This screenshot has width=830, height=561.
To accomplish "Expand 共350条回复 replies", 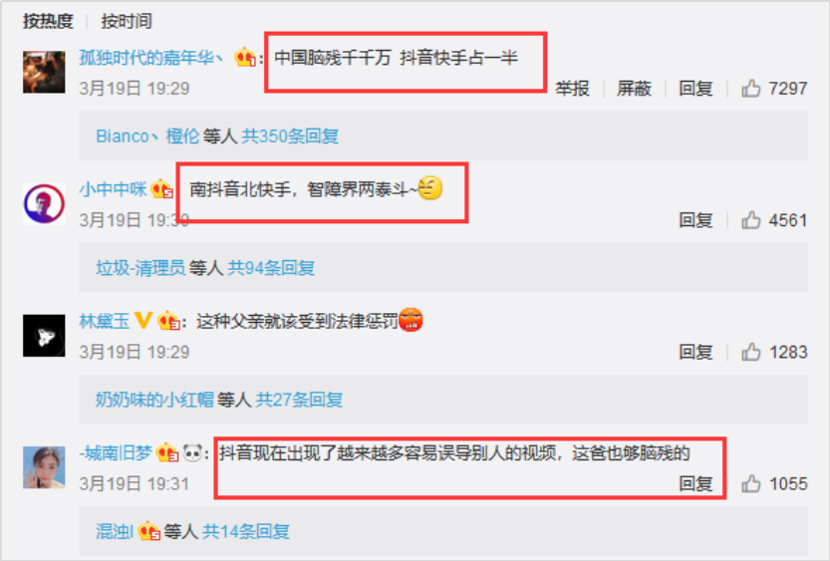I will (x=290, y=137).
